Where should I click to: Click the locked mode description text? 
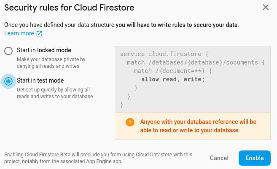click(51, 62)
